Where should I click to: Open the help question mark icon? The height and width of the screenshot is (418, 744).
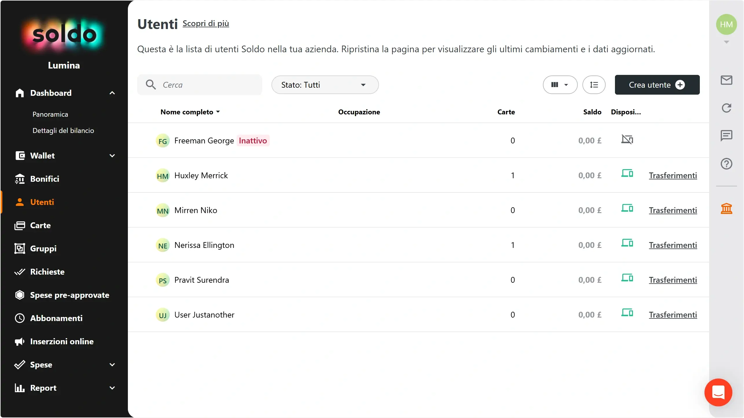(x=726, y=164)
